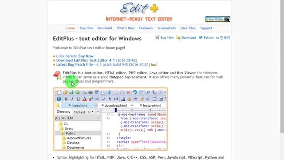Open the User Files page
This screenshot has width=284, height=160.
tap(188, 28)
